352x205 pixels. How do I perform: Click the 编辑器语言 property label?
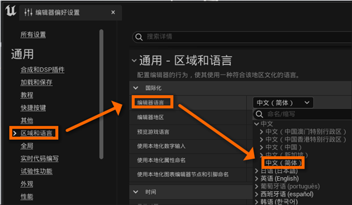coord(151,102)
